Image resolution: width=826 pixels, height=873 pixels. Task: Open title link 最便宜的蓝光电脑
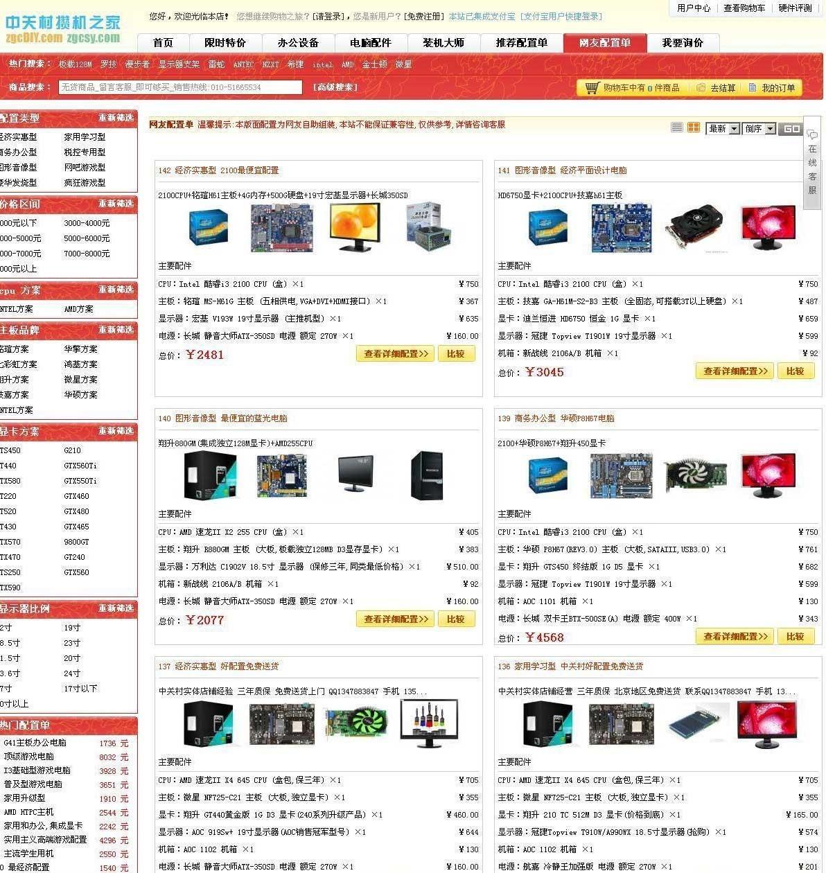pyautogui.click(x=254, y=418)
